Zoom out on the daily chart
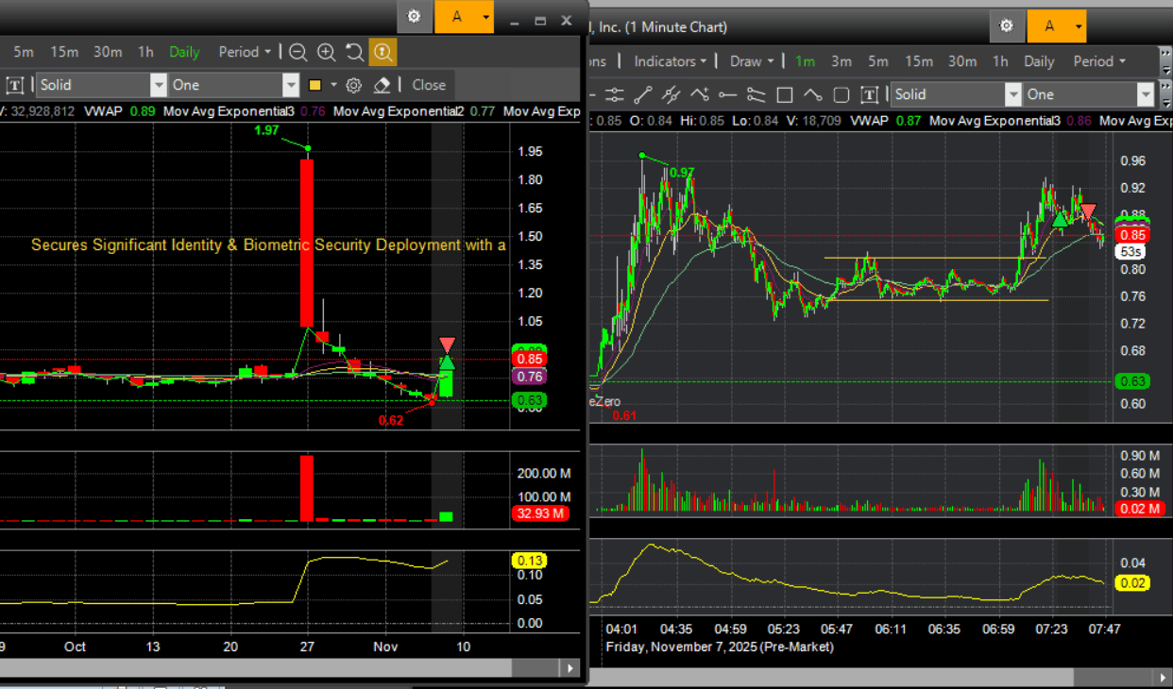 point(297,52)
